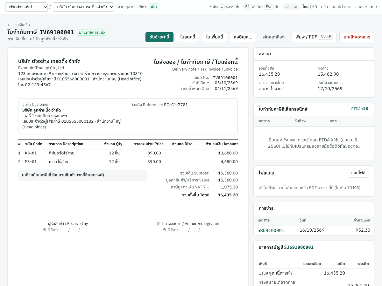Create a credit note with ใบลดหนี้
The height and width of the screenshot is (286, 382).
click(x=187, y=37)
